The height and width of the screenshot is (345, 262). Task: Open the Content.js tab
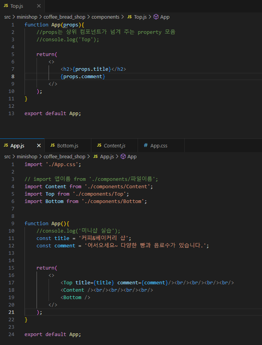(114, 145)
